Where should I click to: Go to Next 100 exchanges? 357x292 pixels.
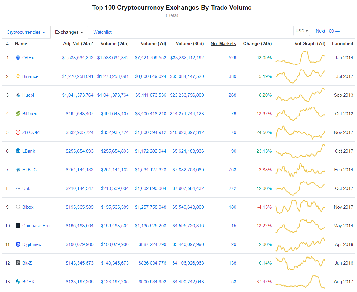tap(328, 31)
